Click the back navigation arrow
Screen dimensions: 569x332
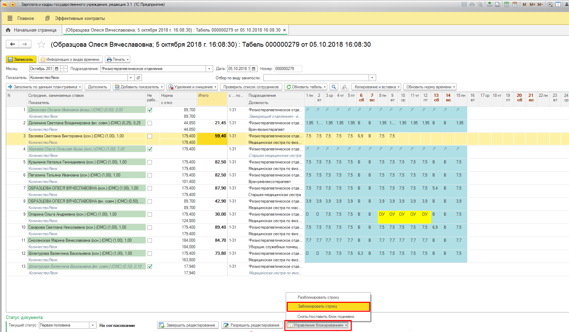pyautogui.click(x=12, y=44)
